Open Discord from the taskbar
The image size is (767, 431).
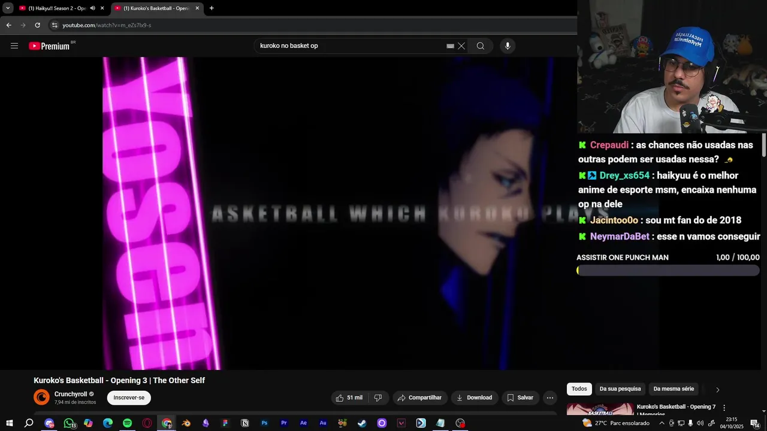pyautogui.click(x=49, y=423)
